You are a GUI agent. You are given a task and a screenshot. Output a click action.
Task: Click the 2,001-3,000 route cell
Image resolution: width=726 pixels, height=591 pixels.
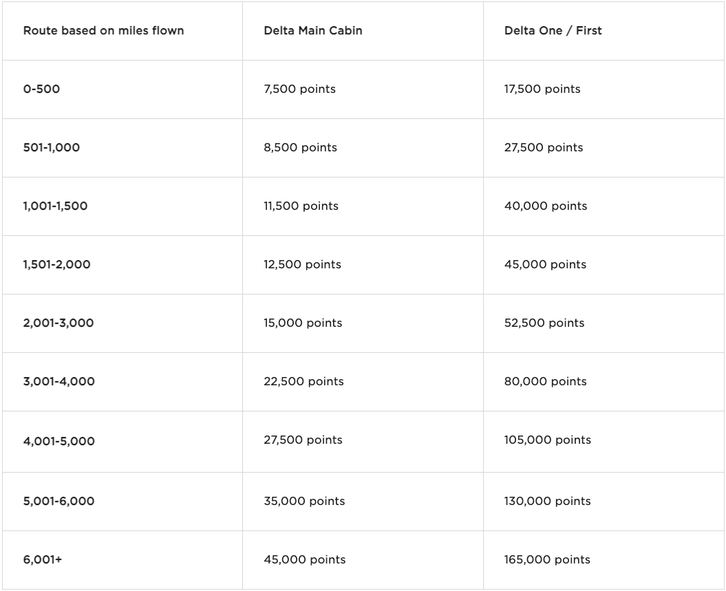point(58,323)
